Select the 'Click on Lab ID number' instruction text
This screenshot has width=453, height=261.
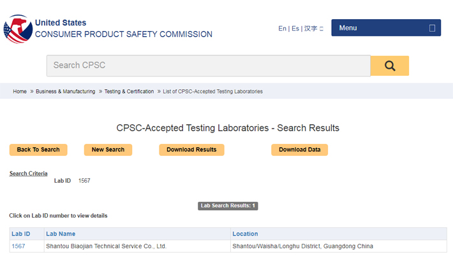point(58,216)
